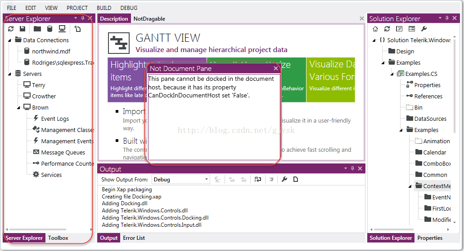Viewport: 464px width, 251px height.
Task: Click the computer icon in Server Explorer toolbar
Action: [x=62, y=29]
